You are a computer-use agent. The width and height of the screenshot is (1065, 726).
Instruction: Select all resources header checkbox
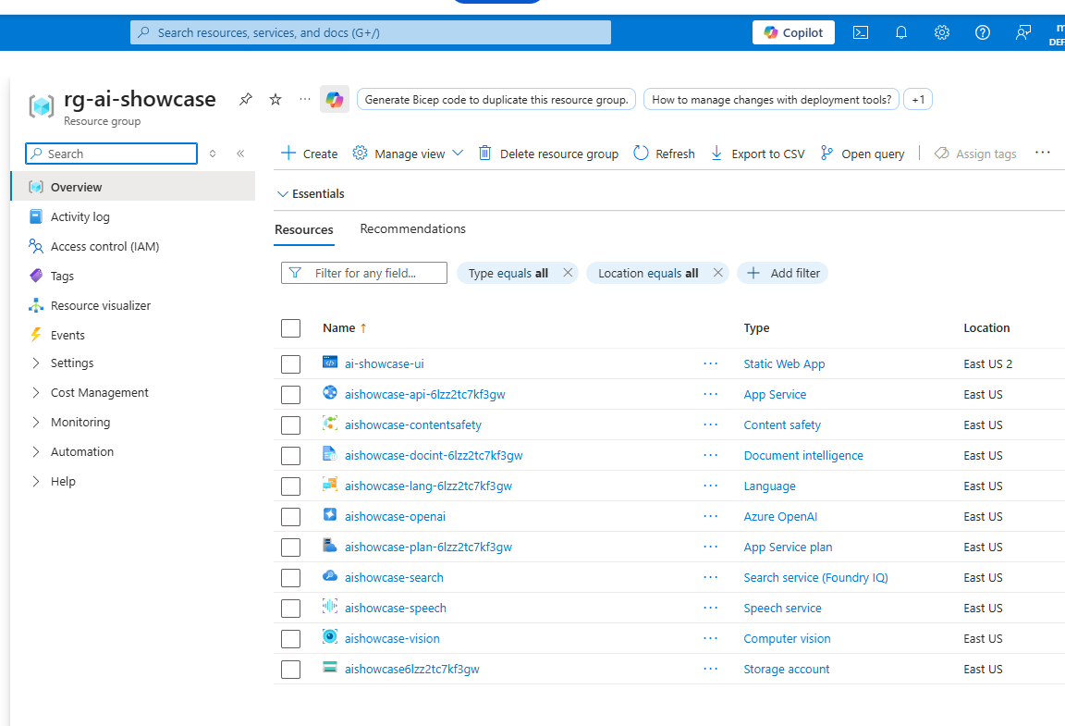pos(290,328)
